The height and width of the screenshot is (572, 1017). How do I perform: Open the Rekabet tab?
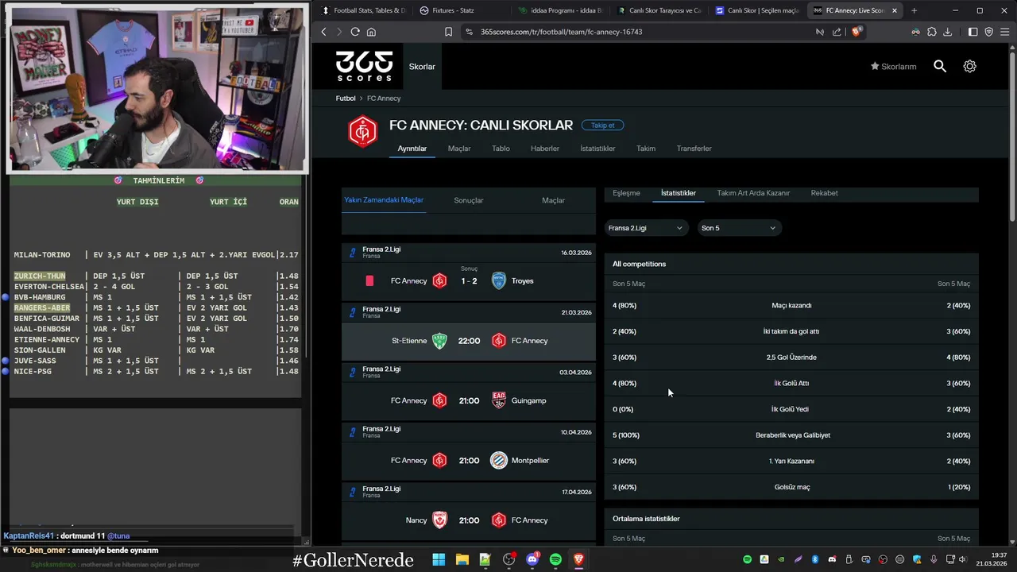tap(825, 193)
